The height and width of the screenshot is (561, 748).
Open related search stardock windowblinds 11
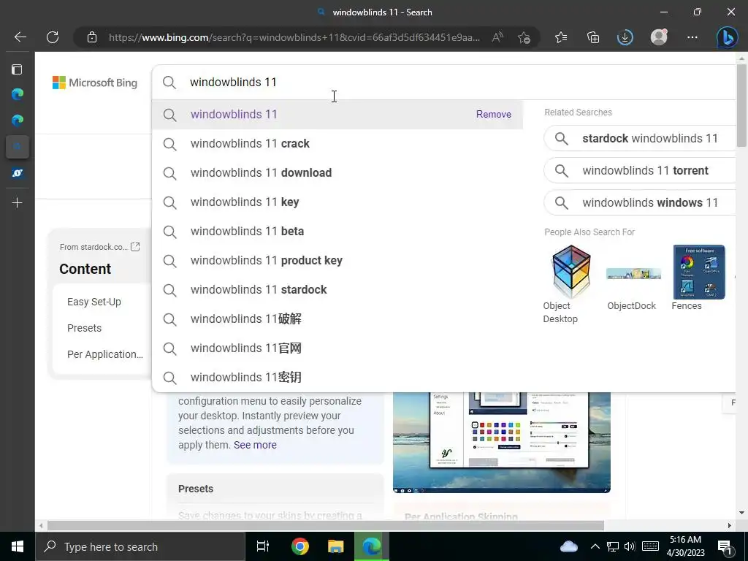coord(640,138)
